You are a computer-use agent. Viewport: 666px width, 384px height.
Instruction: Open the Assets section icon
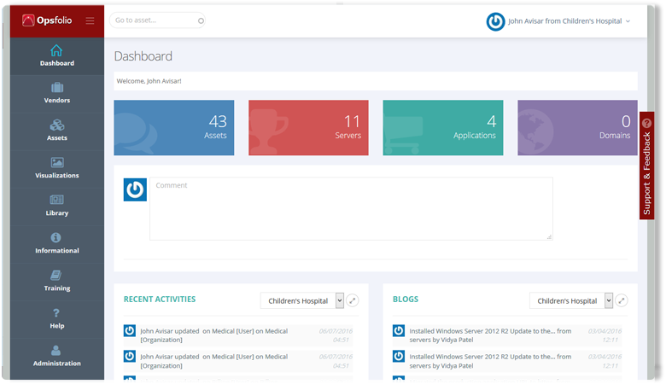(x=56, y=125)
